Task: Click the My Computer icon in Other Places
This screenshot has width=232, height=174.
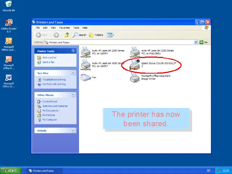Action: [x=39, y=120]
